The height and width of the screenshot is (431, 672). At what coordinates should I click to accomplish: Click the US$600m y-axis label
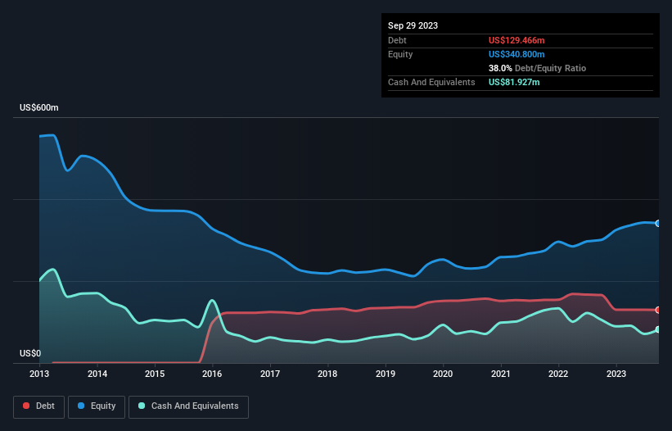[39, 107]
